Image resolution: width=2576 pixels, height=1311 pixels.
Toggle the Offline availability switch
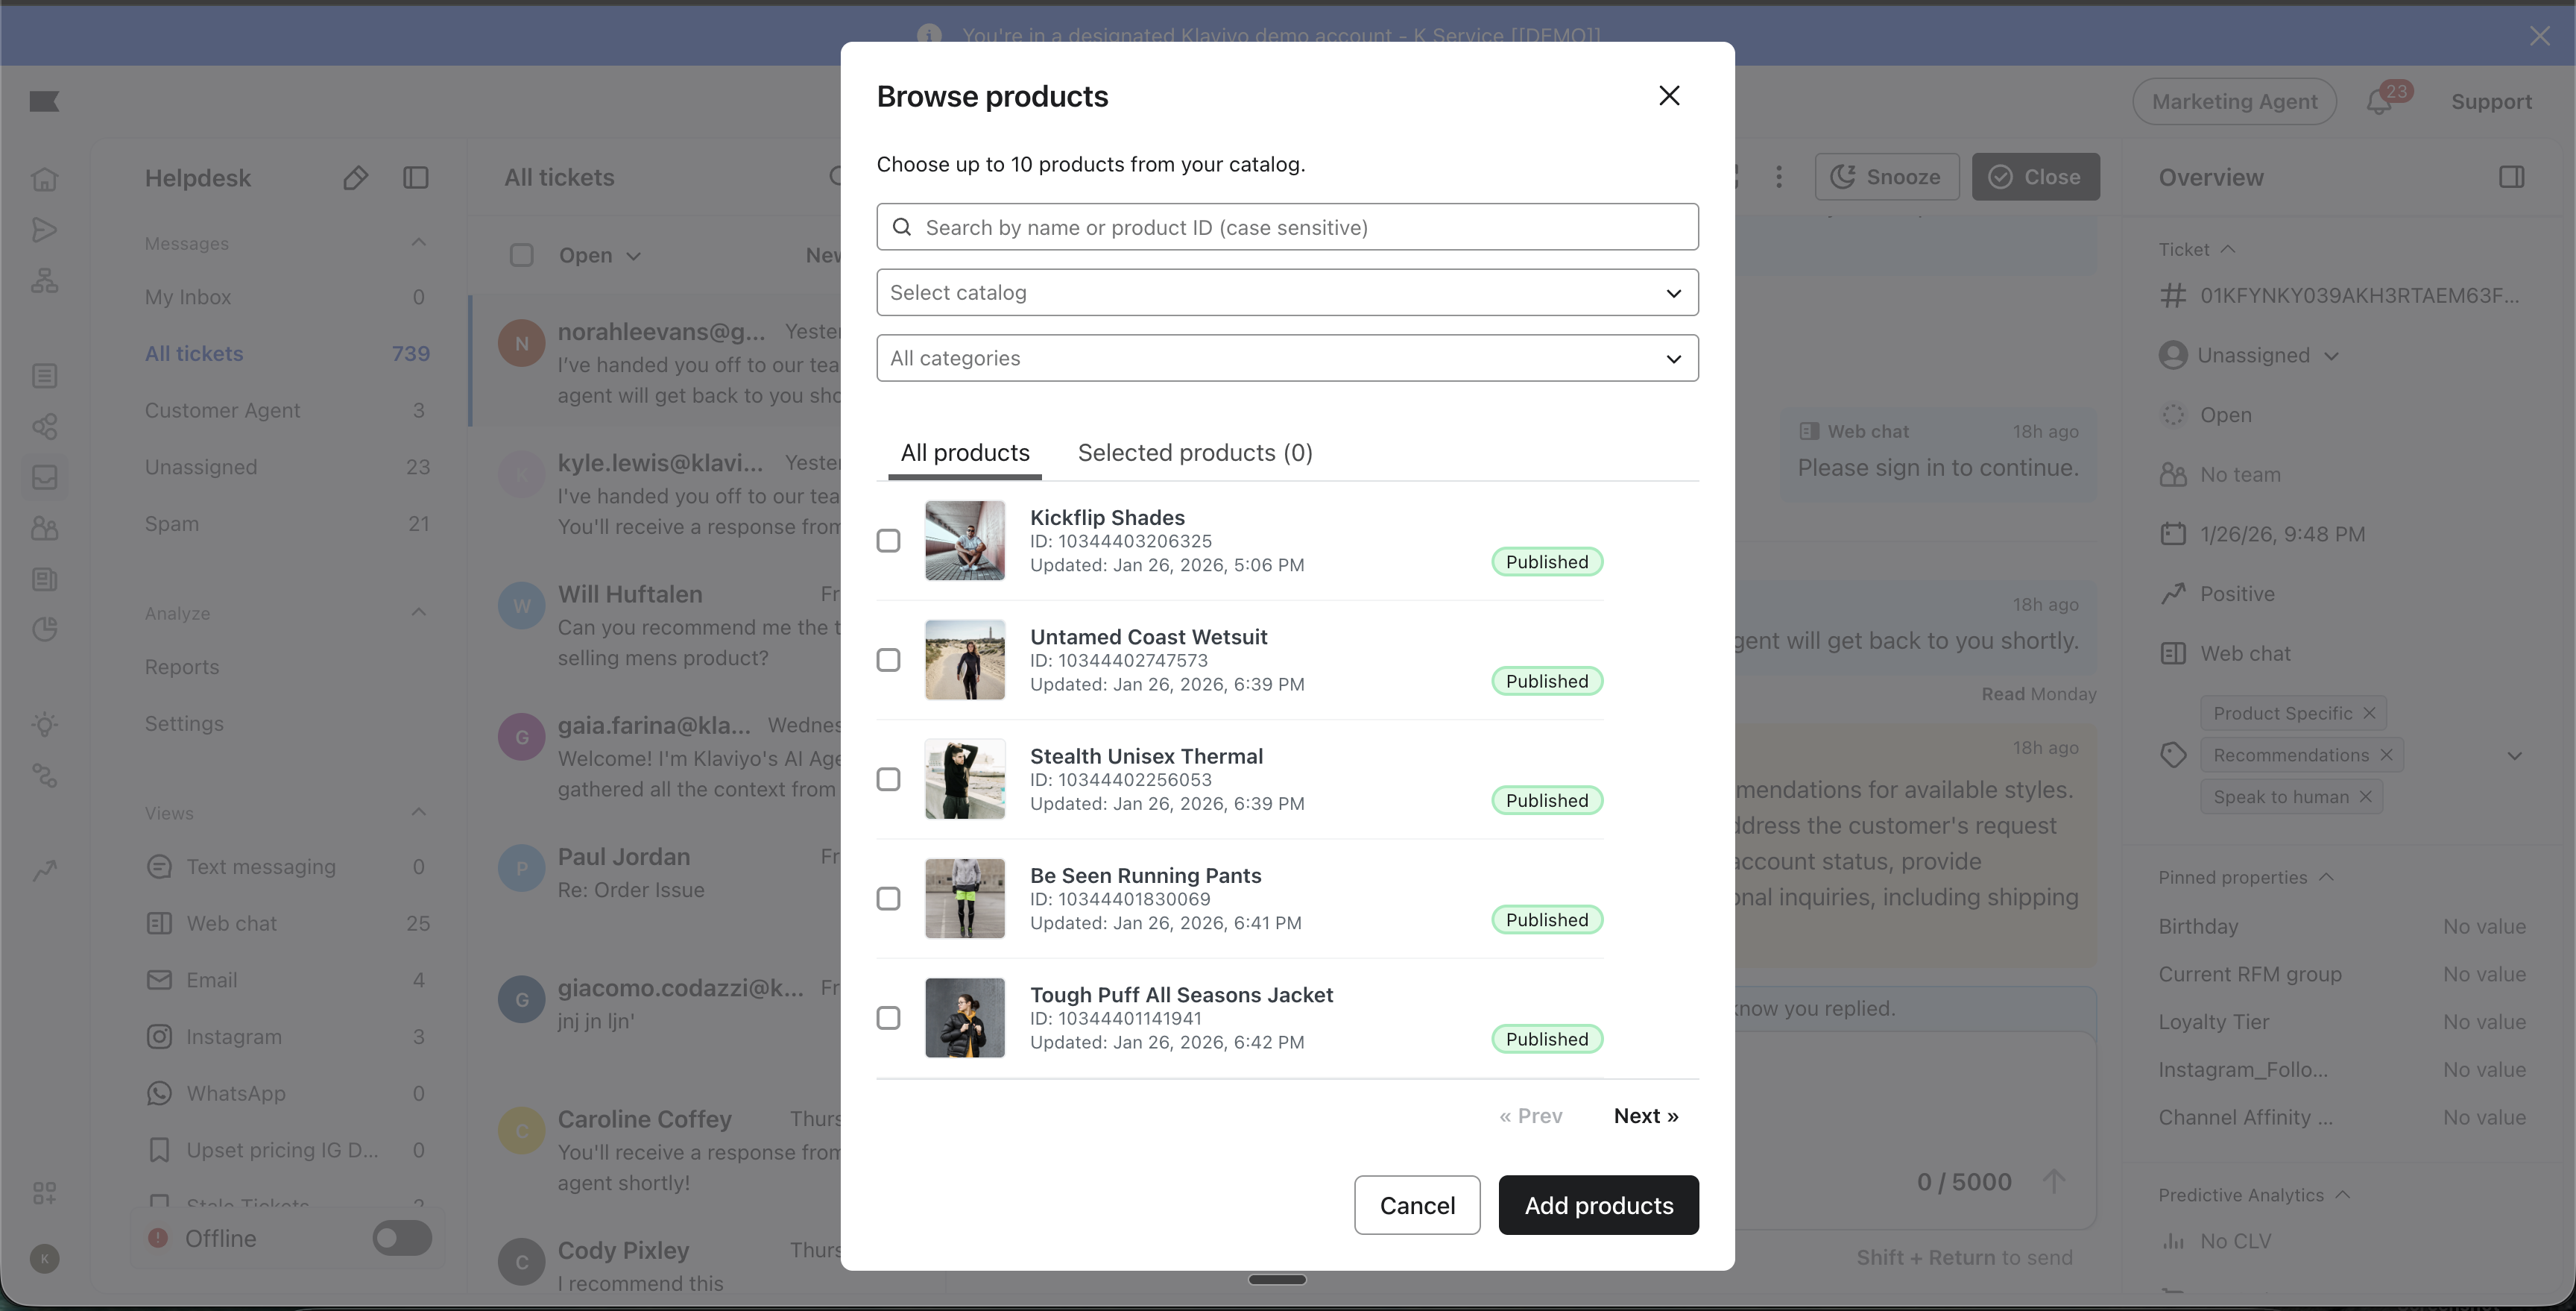[401, 1238]
